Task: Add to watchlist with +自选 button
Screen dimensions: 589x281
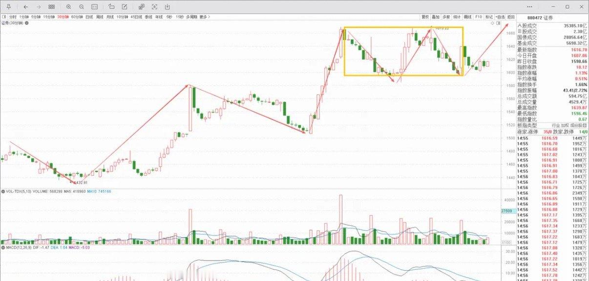Action: coord(501,17)
